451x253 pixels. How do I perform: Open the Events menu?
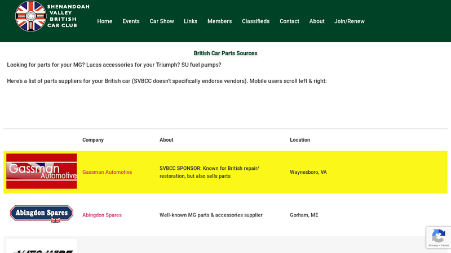pos(131,21)
